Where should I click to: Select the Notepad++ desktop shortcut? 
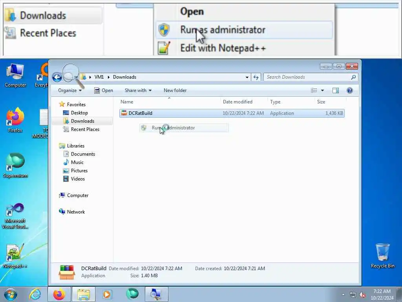tap(15, 256)
